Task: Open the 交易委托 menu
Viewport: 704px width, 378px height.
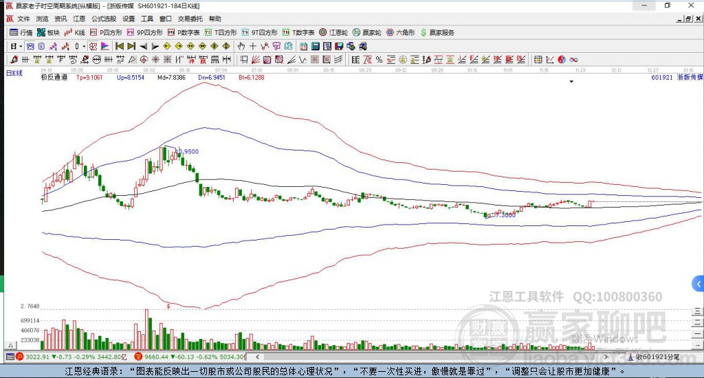Action: 190,19
